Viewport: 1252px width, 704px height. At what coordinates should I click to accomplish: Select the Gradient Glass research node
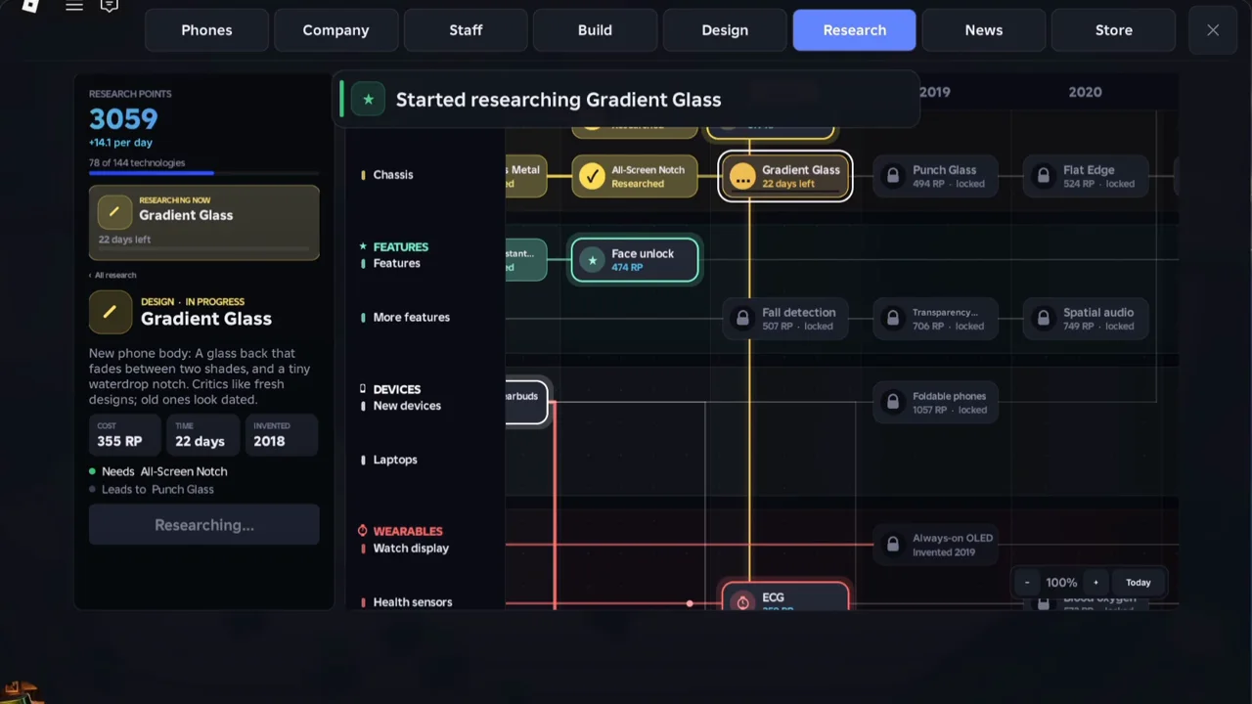(785, 176)
